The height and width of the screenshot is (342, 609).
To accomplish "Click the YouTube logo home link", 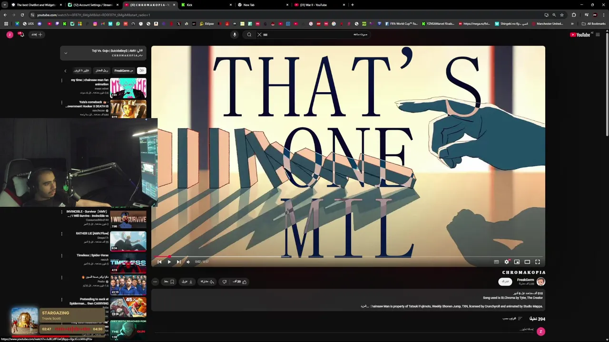I will (x=580, y=35).
